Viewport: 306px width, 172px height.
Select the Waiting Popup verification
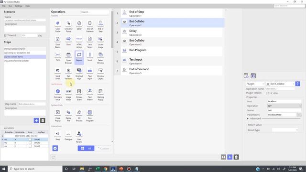pos(100,95)
